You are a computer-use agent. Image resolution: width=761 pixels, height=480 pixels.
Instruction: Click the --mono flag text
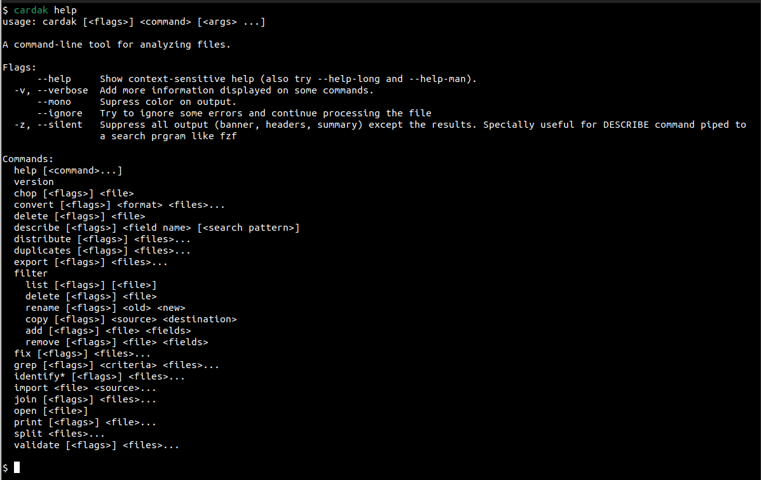tap(54, 102)
